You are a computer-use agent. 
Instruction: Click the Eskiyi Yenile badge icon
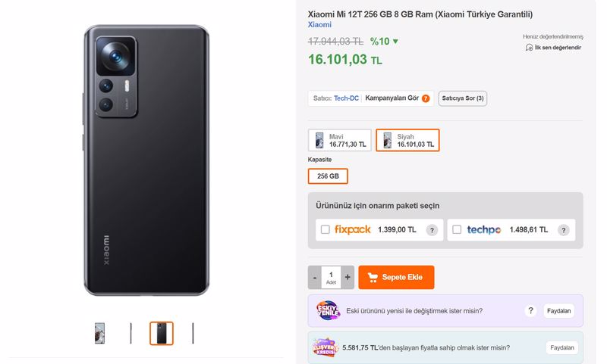(x=328, y=310)
